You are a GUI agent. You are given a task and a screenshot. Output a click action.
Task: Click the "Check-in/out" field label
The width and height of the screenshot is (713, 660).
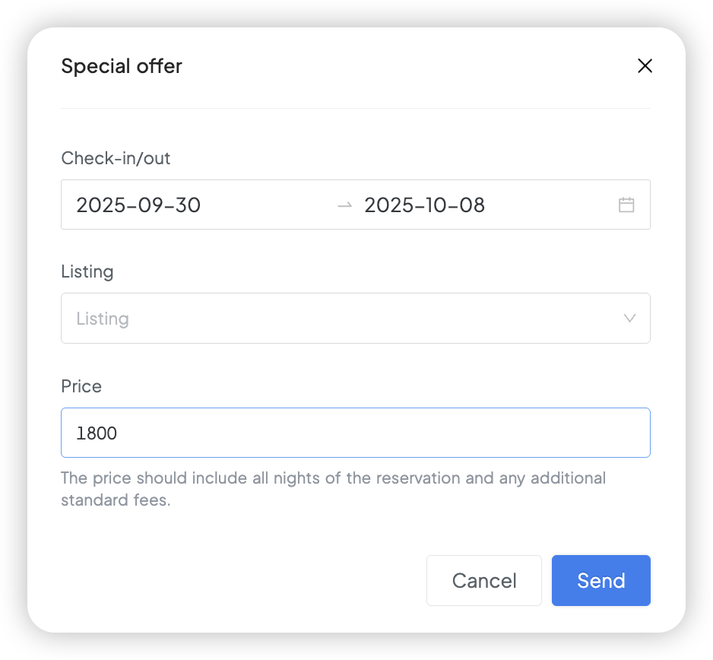[116, 158]
